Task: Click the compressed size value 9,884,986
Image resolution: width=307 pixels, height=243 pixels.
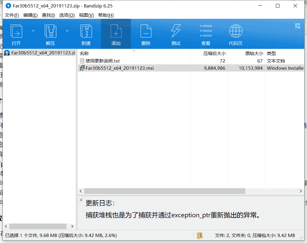Action: click(214, 68)
